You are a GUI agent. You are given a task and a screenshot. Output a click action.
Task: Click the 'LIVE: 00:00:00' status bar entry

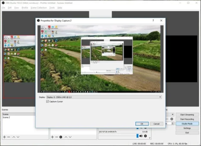(139, 143)
